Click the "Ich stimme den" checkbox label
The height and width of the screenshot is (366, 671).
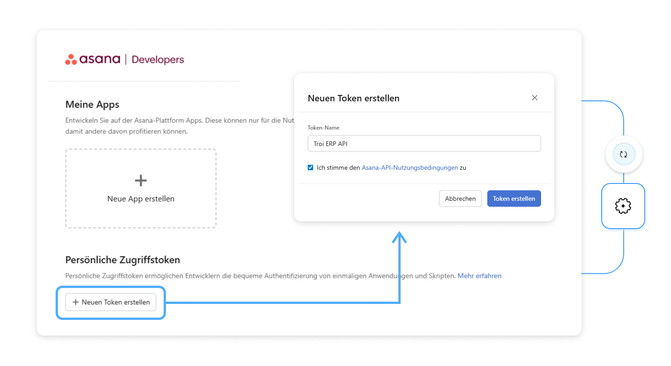coord(338,167)
